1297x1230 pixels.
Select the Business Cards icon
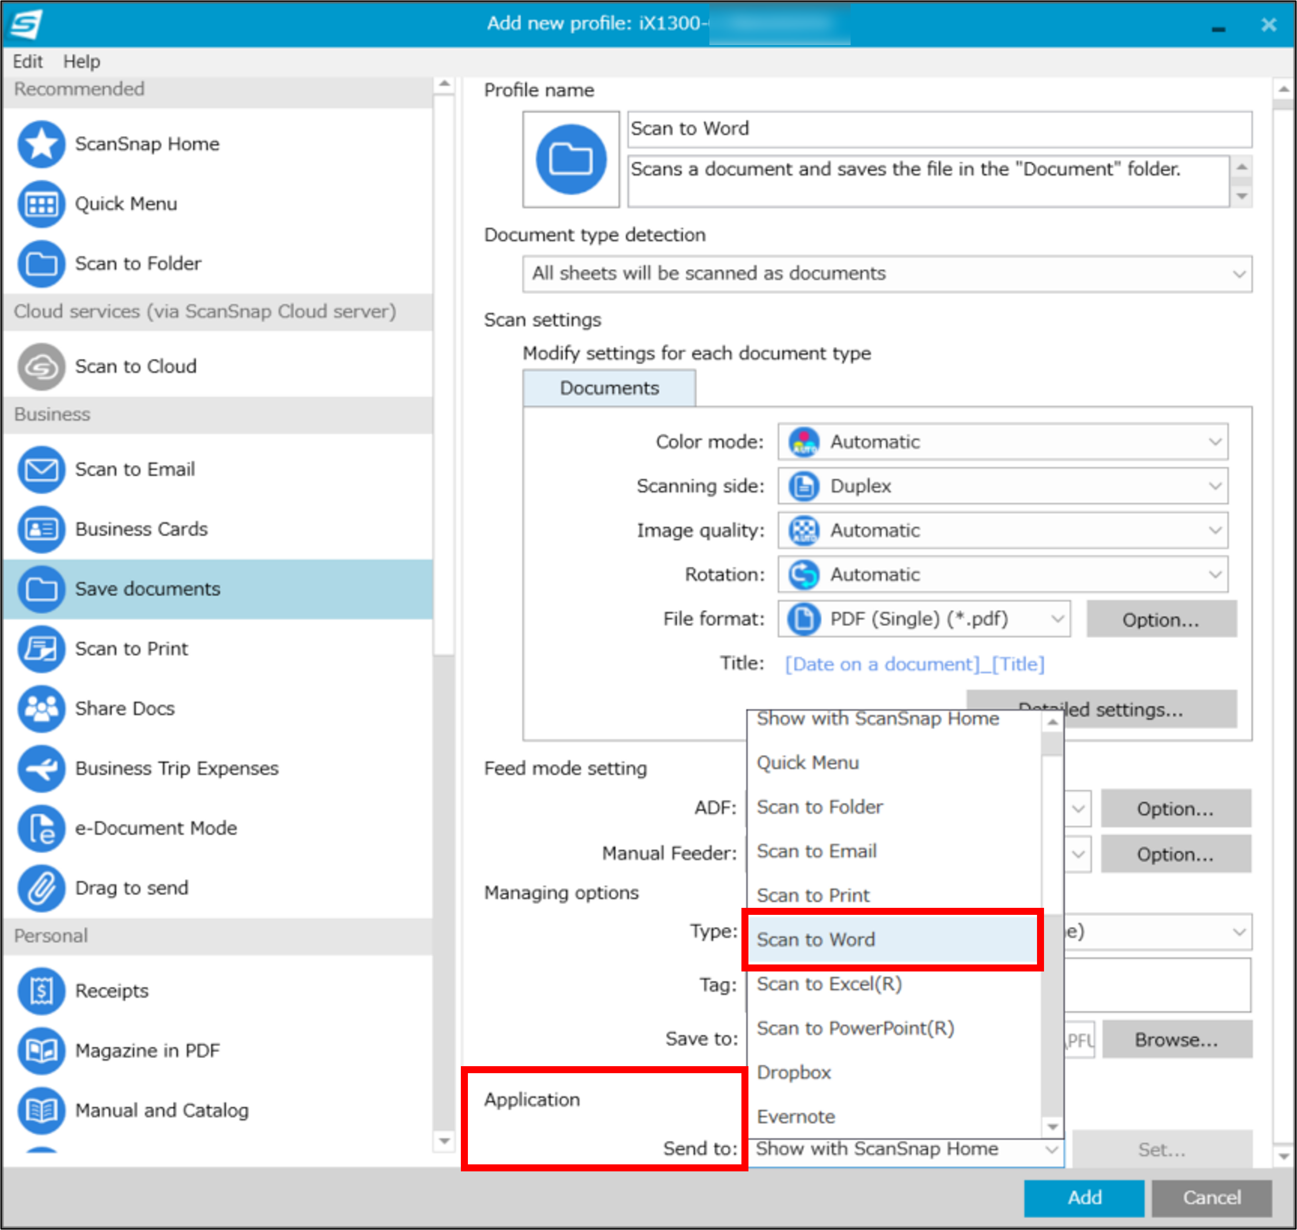(x=41, y=529)
